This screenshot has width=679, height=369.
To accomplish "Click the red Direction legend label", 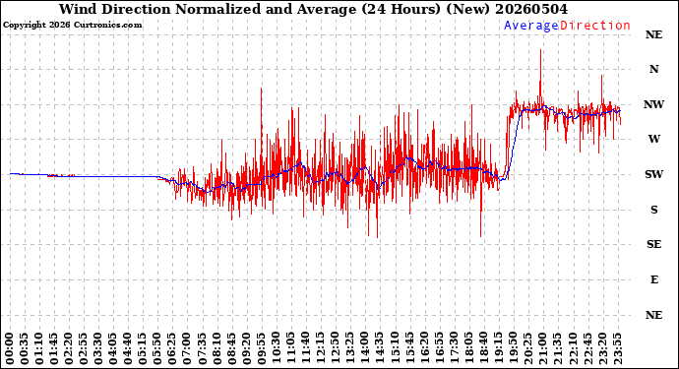I will point(595,26).
